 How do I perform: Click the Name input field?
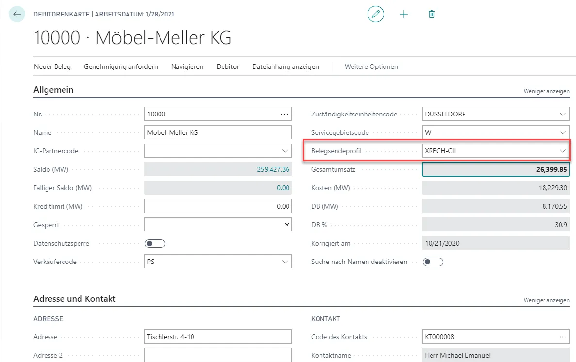click(218, 133)
